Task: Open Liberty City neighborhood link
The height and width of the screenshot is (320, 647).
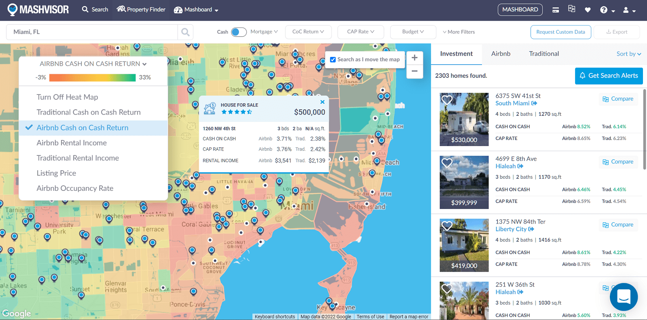Action: 515,229
